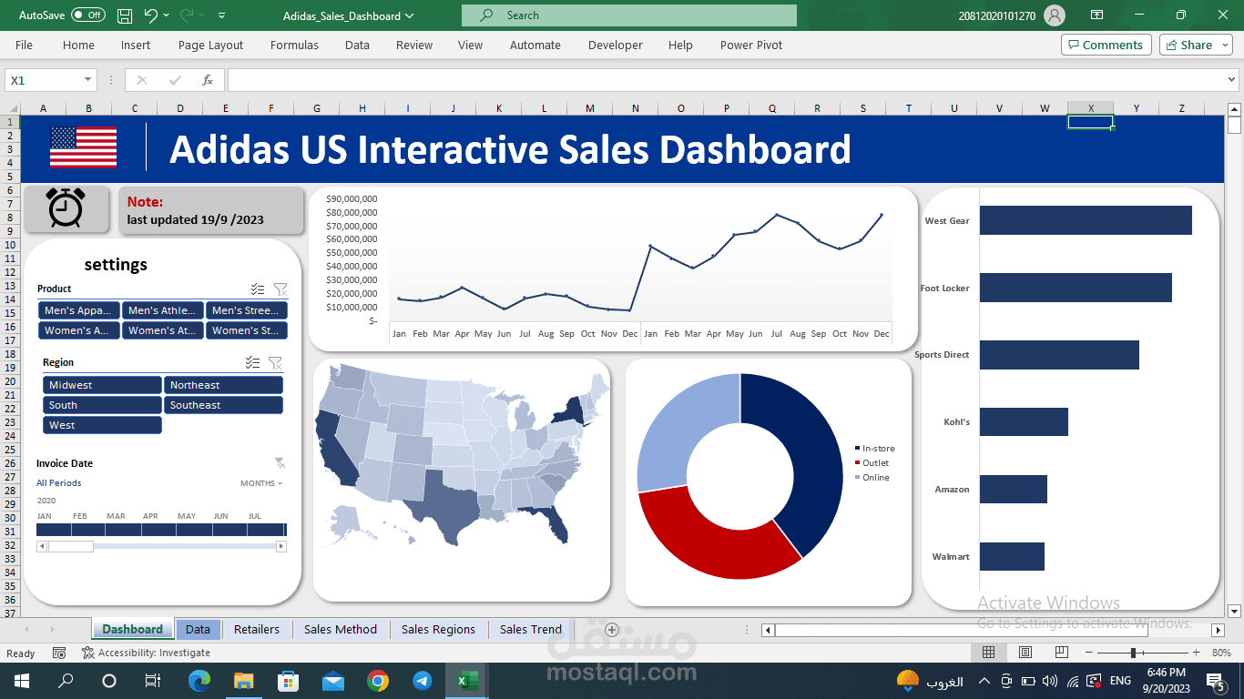This screenshot has width=1244, height=699.
Task: Toggle the AutoSave switch
Action: [x=88, y=15]
